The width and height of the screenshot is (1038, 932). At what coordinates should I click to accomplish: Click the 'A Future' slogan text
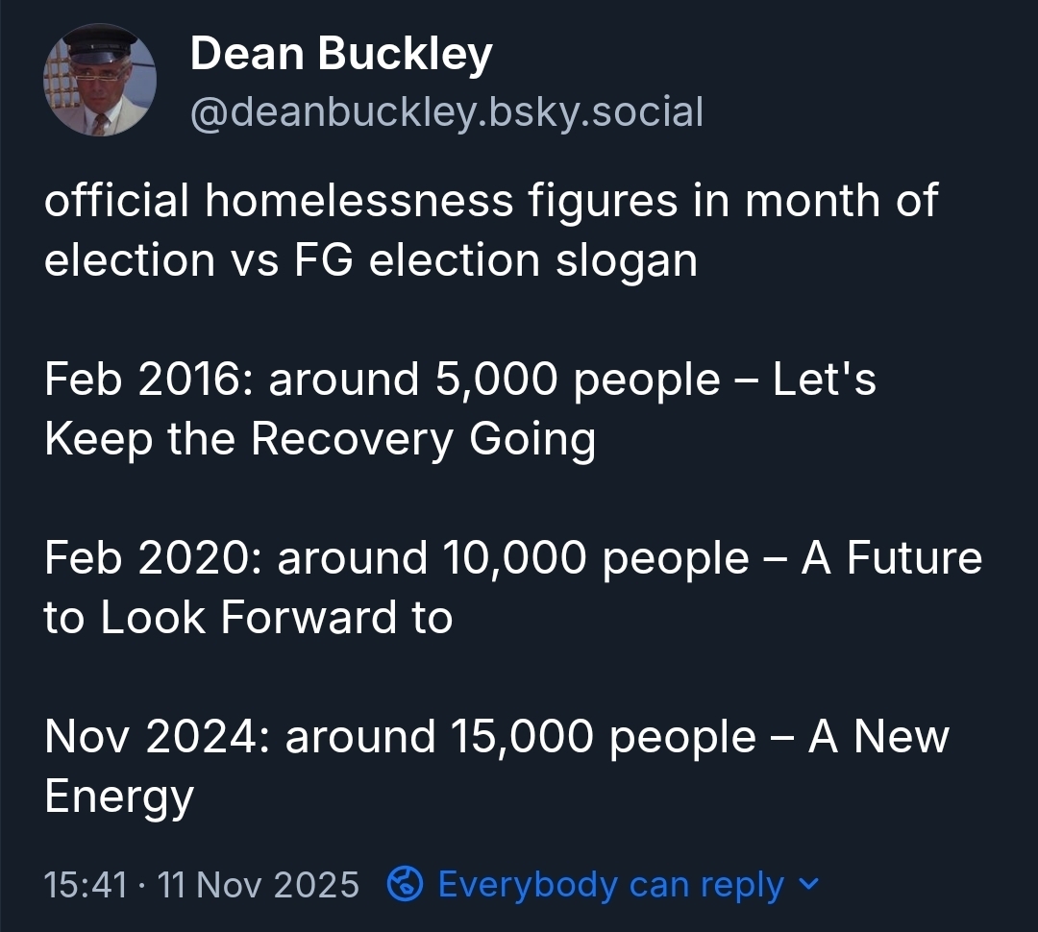click(891, 558)
